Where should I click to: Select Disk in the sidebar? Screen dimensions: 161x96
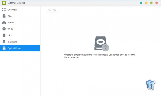pos(20,16)
